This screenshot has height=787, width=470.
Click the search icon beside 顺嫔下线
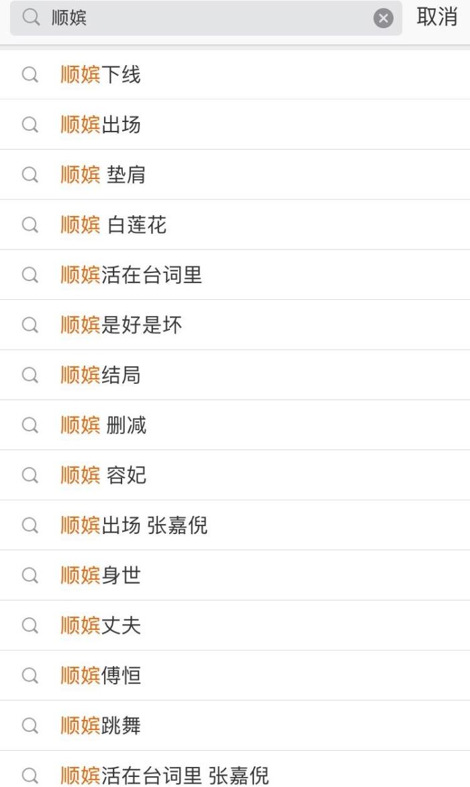(30, 74)
